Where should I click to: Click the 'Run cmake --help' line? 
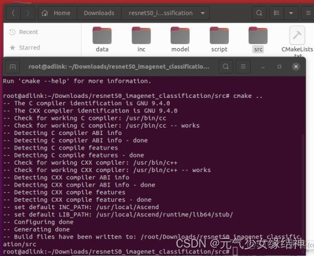pos(77,81)
